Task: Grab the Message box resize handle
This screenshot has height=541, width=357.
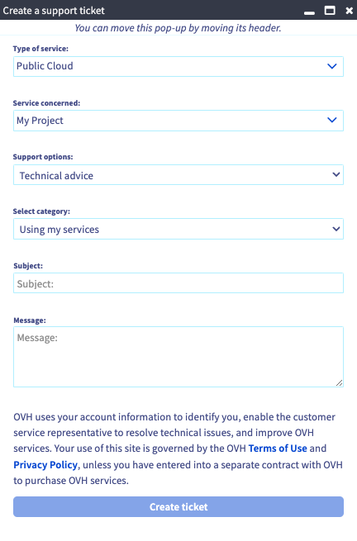Action: [x=340, y=383]
